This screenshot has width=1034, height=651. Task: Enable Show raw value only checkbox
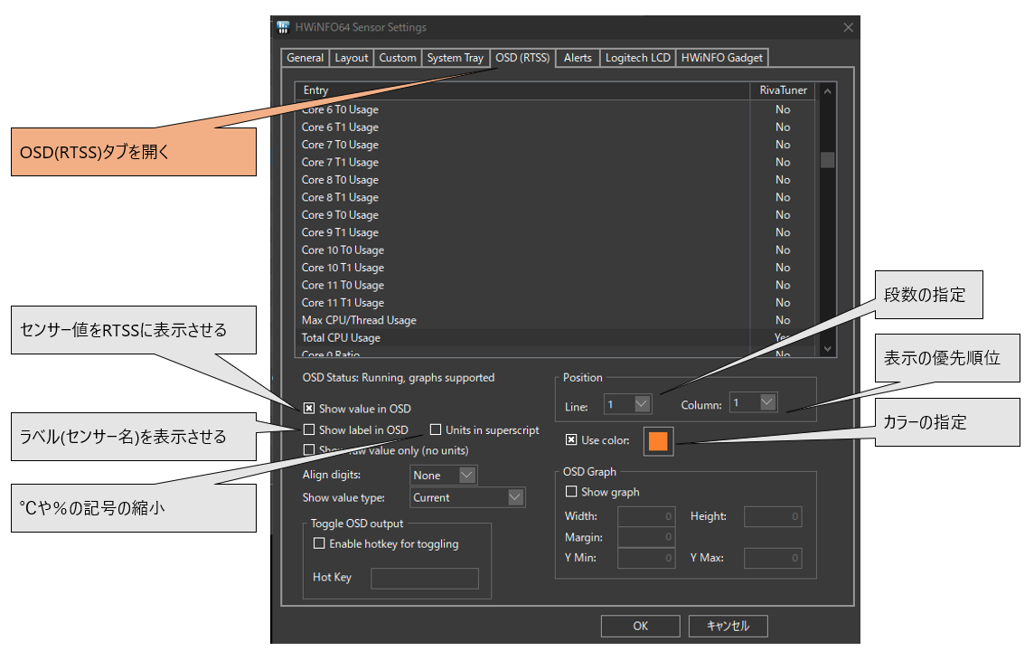pyautogui.click(x=308, y=450)
